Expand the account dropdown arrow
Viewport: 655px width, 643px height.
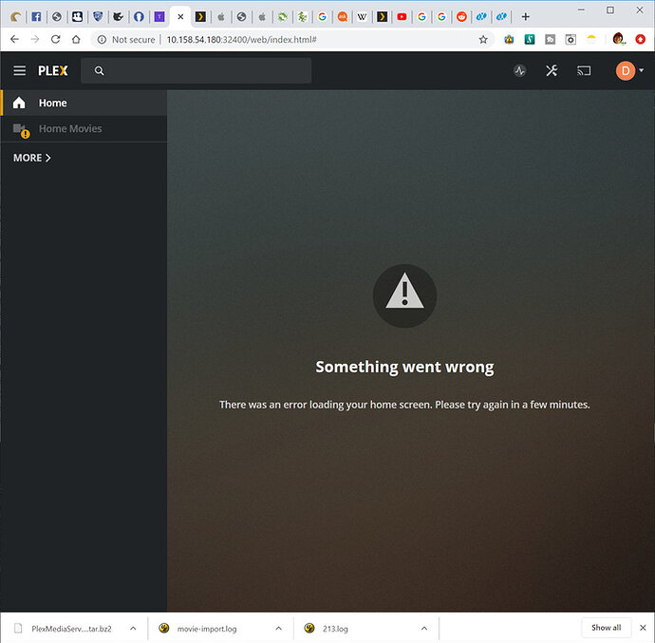coord(641,70)
